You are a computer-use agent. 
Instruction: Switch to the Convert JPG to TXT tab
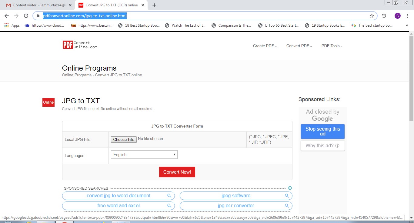click(112, 5)
